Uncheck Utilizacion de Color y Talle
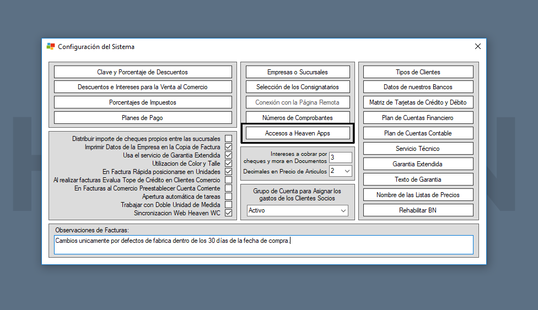 click(x=229, y=163)
